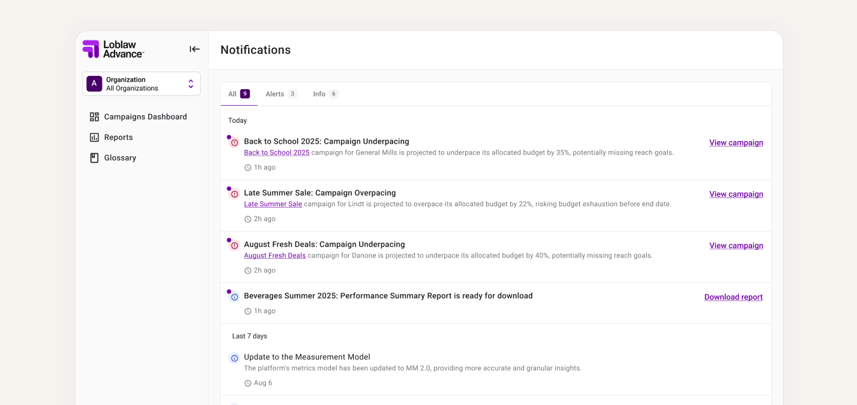Click the Back to School 2025: Campaign Underpacing title
This screenshot has height=405, width=857.
(x=327, y=141)
